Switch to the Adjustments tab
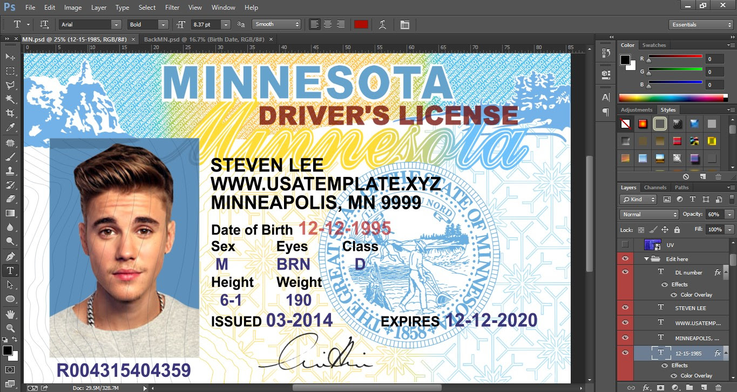 point(637,109)
